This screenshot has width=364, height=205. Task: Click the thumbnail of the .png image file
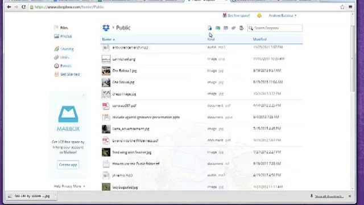pyautogui.click(x=106, y=59)
